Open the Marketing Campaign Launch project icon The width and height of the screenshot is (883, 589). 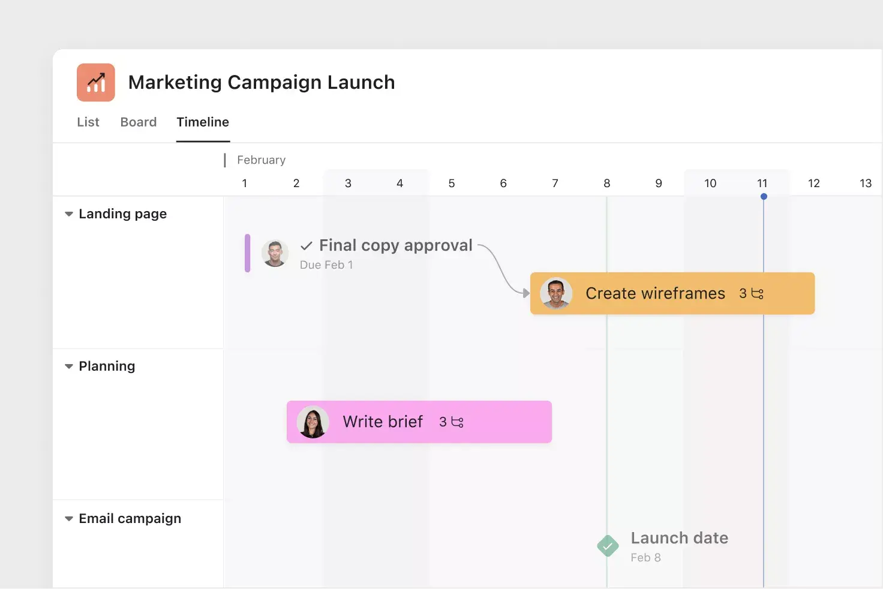tap(95, 82)
